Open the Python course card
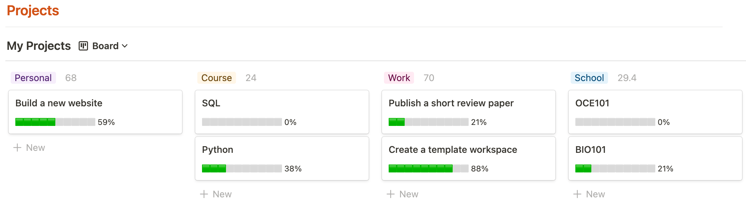This screenshot has width=746, height=206. [x=282, y=158]
